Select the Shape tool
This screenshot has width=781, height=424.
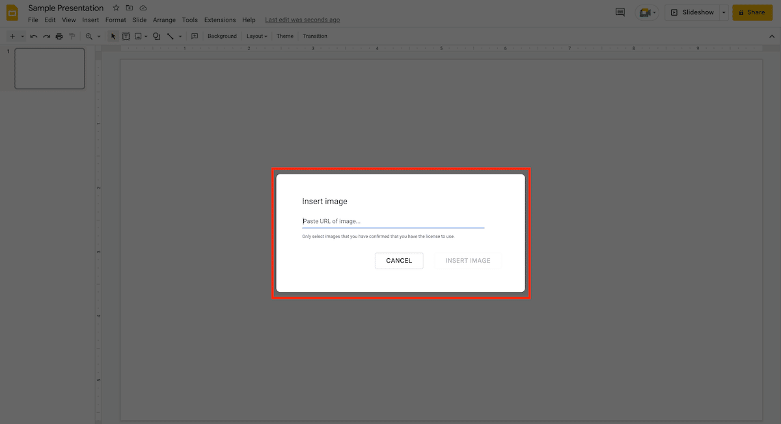[156, 36]
